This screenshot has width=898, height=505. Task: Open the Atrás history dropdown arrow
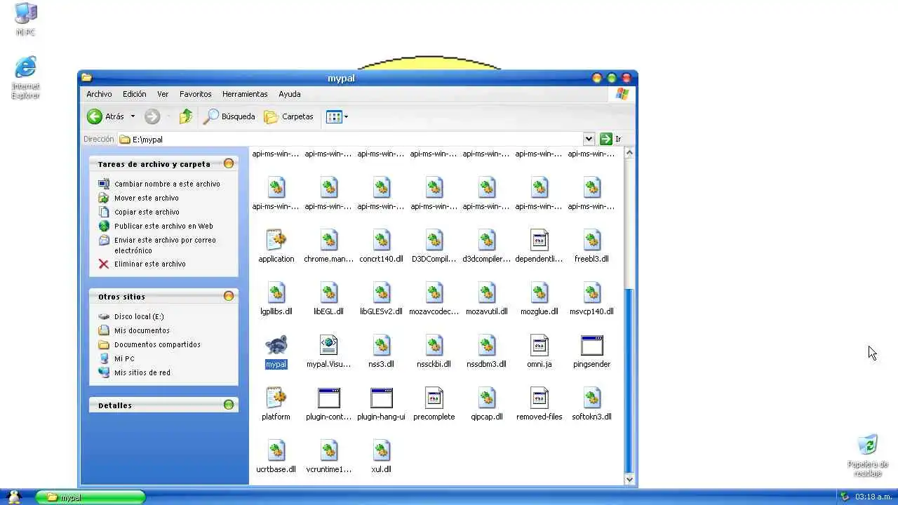tap(133, 116)
